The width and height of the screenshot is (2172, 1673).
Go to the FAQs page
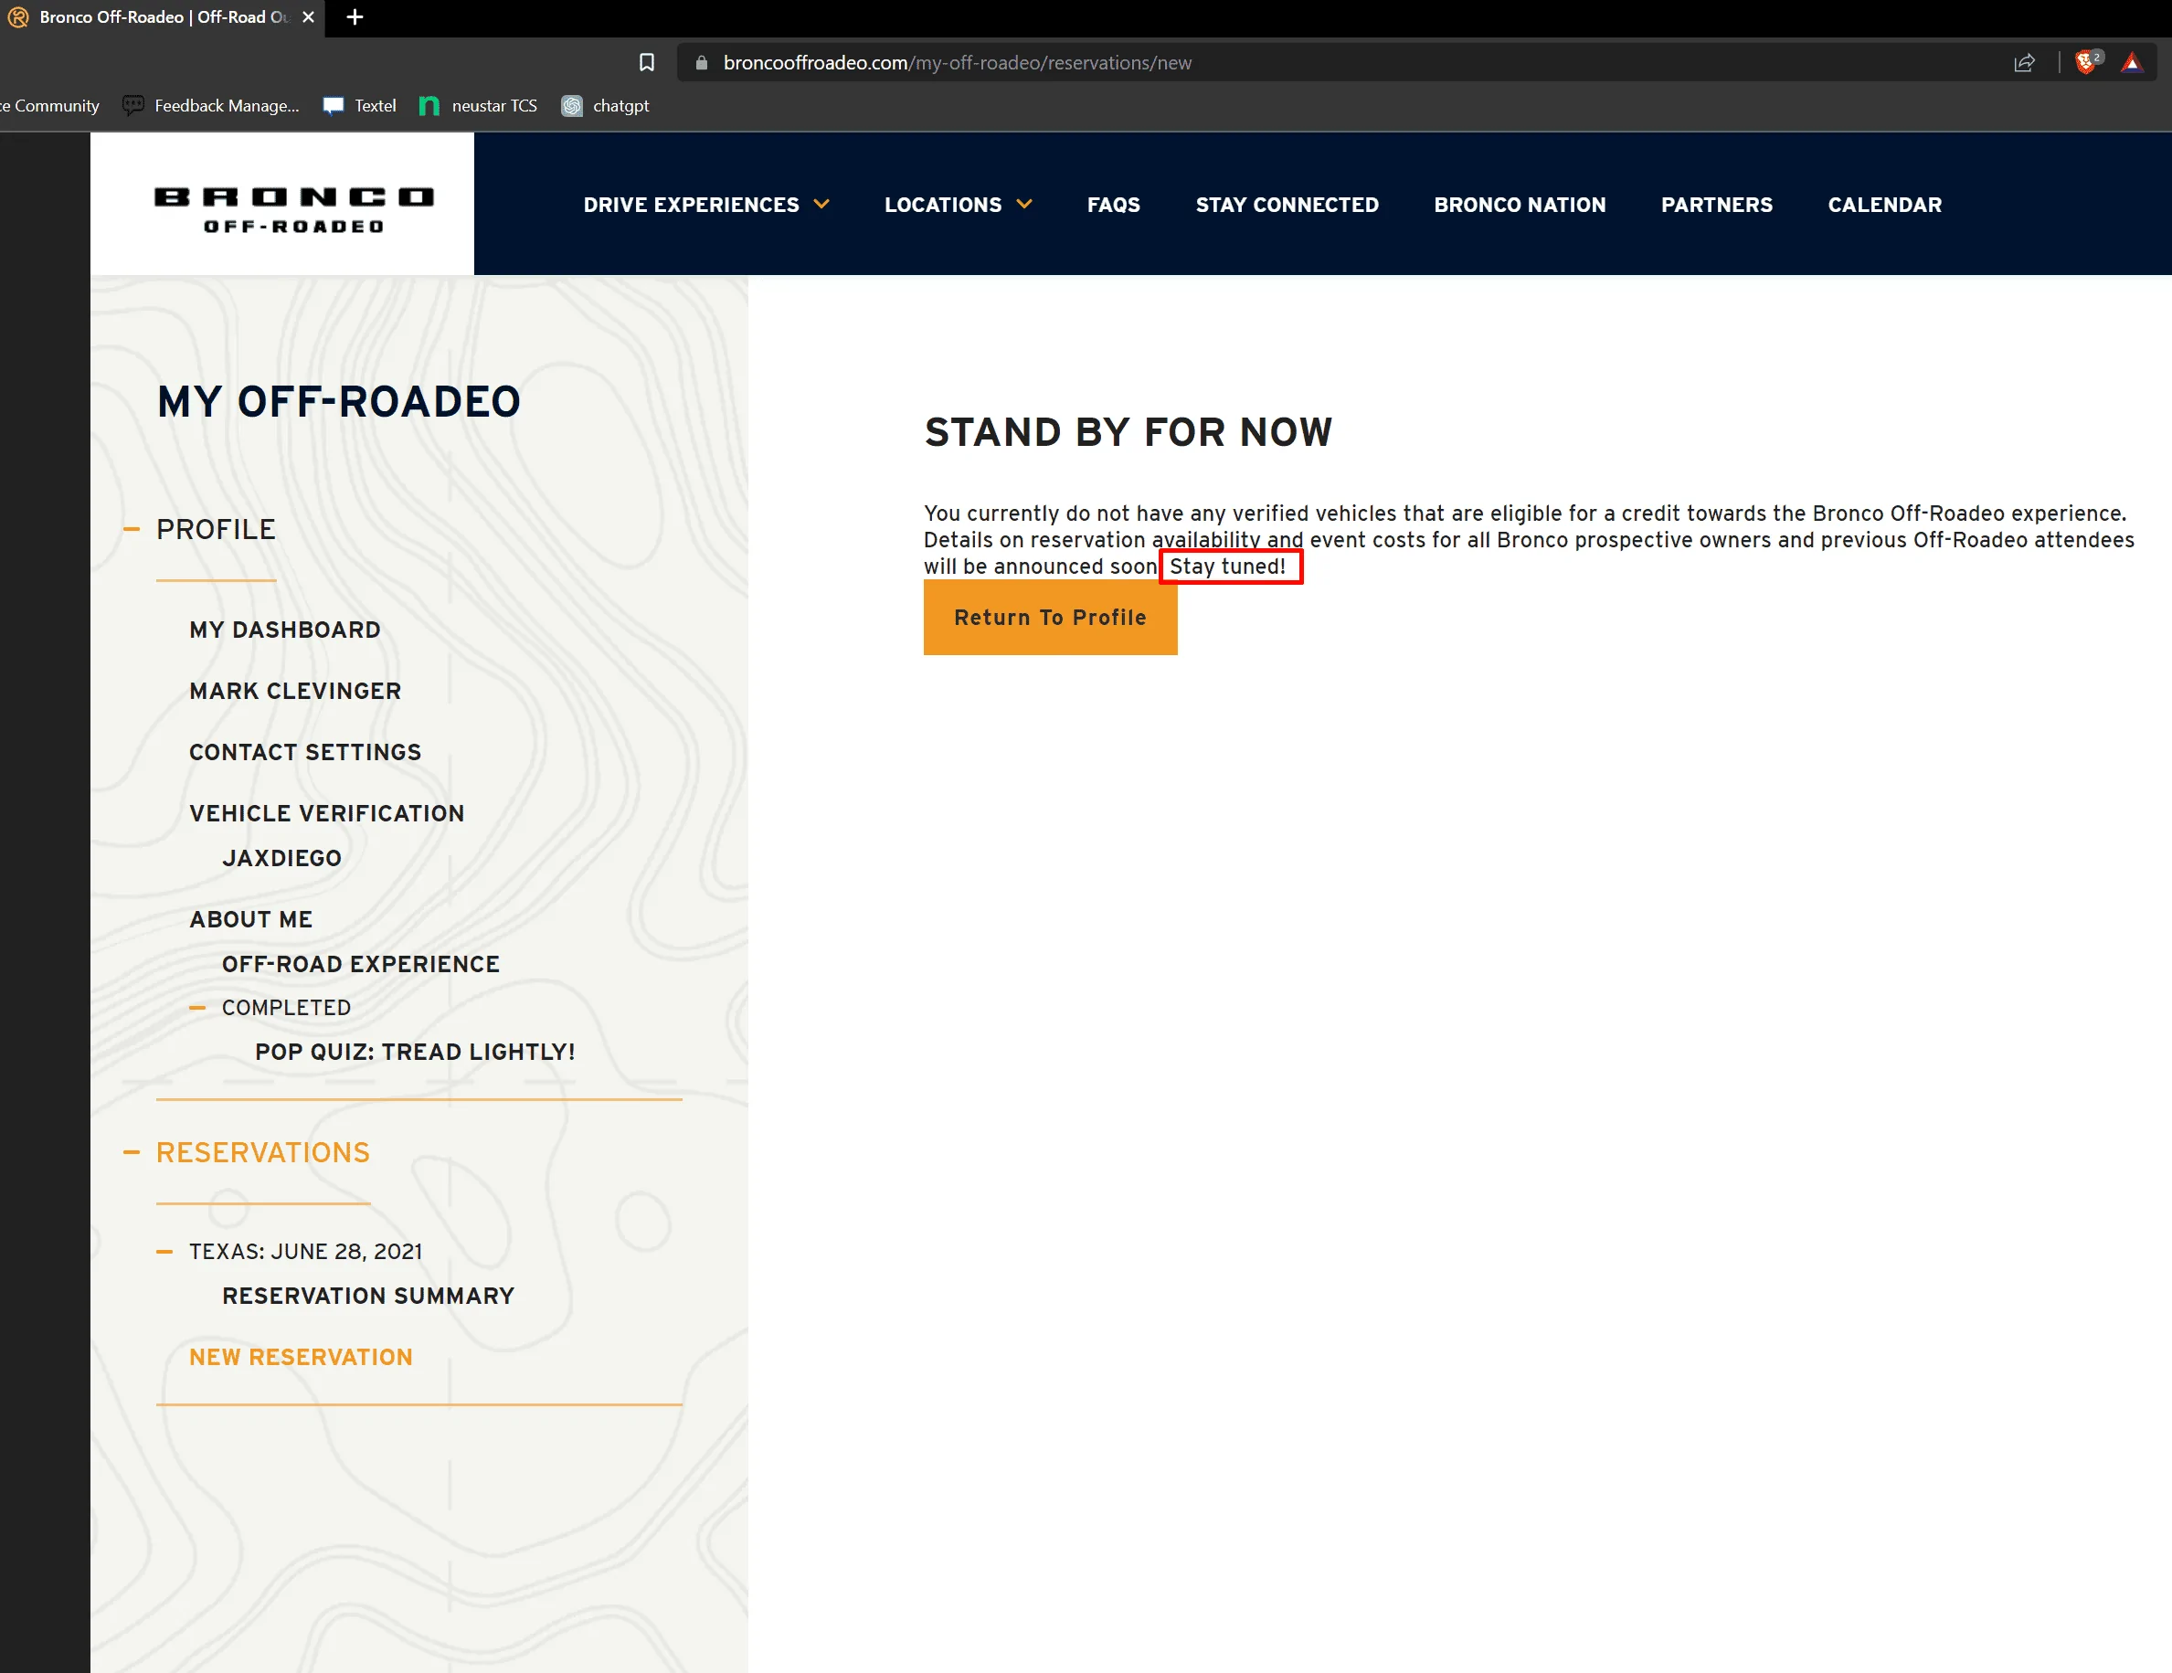[1113, 205]
